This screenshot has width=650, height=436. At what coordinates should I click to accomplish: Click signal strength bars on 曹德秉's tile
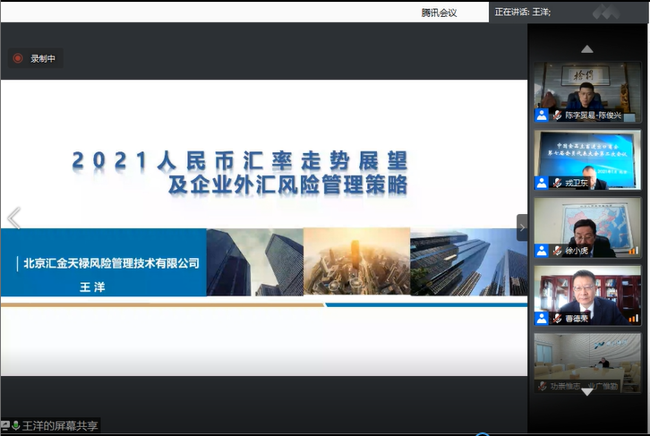coord(634,318)
